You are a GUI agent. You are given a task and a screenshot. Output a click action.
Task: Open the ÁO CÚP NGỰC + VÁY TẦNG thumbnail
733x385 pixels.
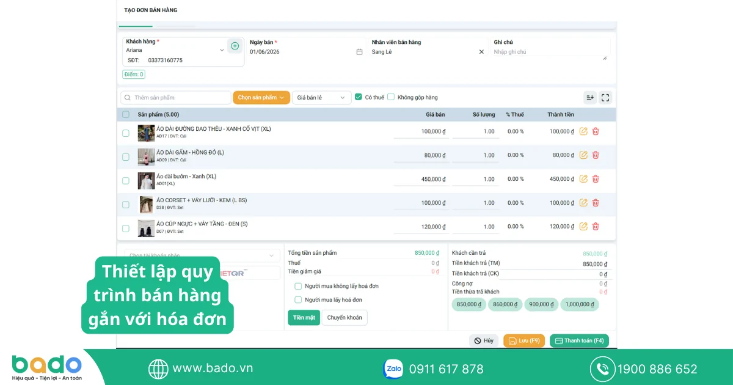pyautogui.click(x=146, y=229)
